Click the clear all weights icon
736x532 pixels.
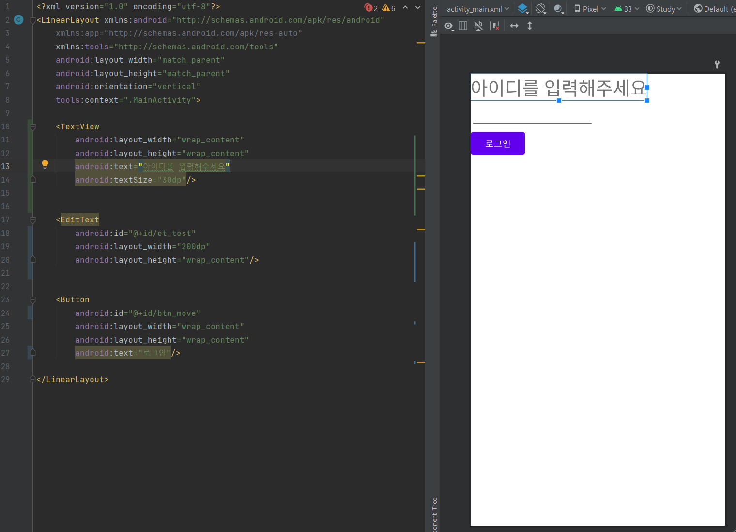[x=494, y=26]
